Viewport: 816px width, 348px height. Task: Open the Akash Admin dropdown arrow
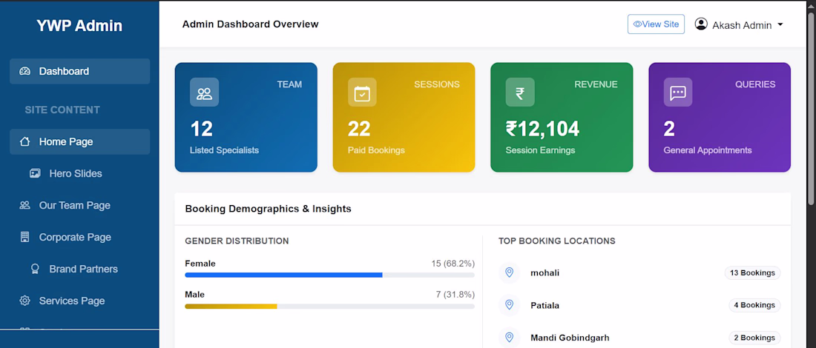click(x=780, y=25)
